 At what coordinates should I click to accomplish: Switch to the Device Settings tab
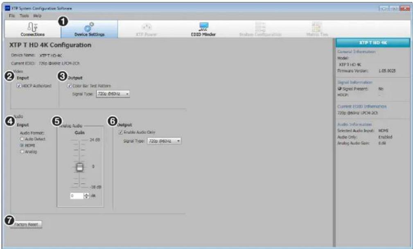click(89, 29)
